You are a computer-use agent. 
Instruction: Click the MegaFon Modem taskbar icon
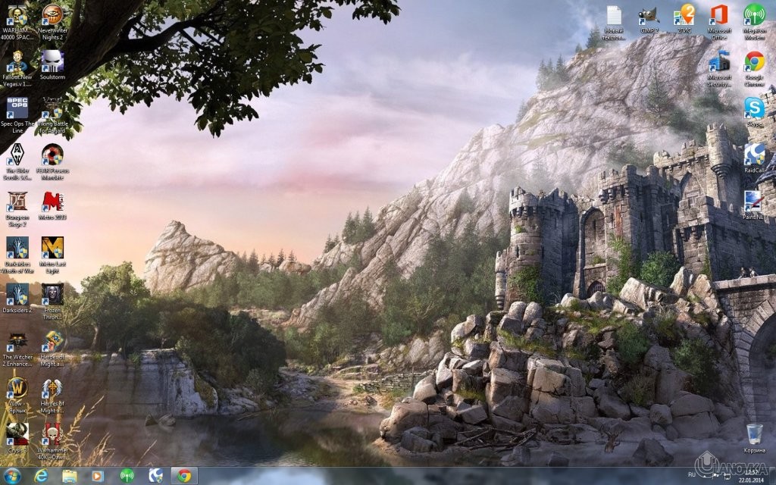tap(127, 476)
